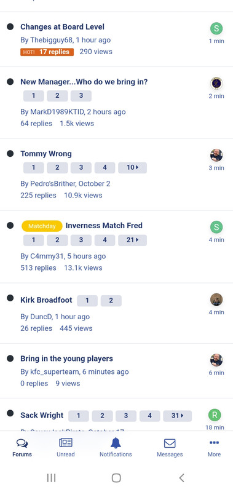
Task: Tap the unread dot next to Kirk Broadfoot
Action: 10,298
